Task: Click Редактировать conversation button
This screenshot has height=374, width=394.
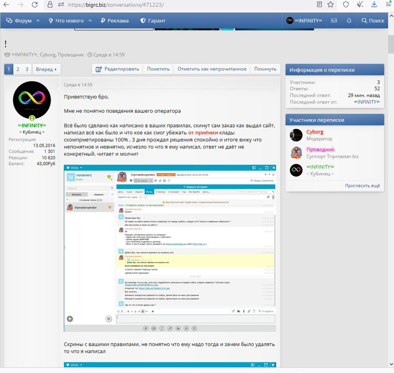Action: [x=117, y=69]
